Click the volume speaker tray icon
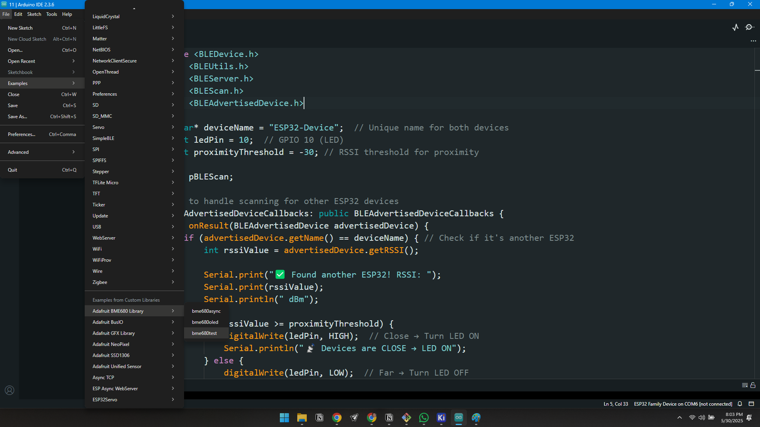The image size is (760, 427). [x=701, y=418]
